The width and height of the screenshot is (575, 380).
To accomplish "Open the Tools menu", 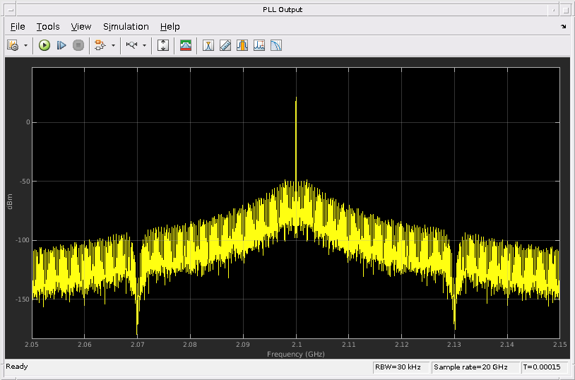I will pos(47,27).
